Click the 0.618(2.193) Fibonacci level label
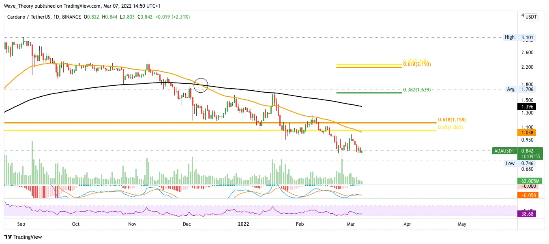 [x=417, y=64]
